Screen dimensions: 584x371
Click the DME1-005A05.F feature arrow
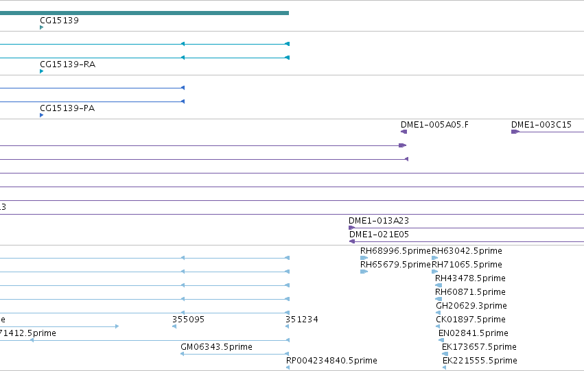pyautogui.click(x=404, y=132)
